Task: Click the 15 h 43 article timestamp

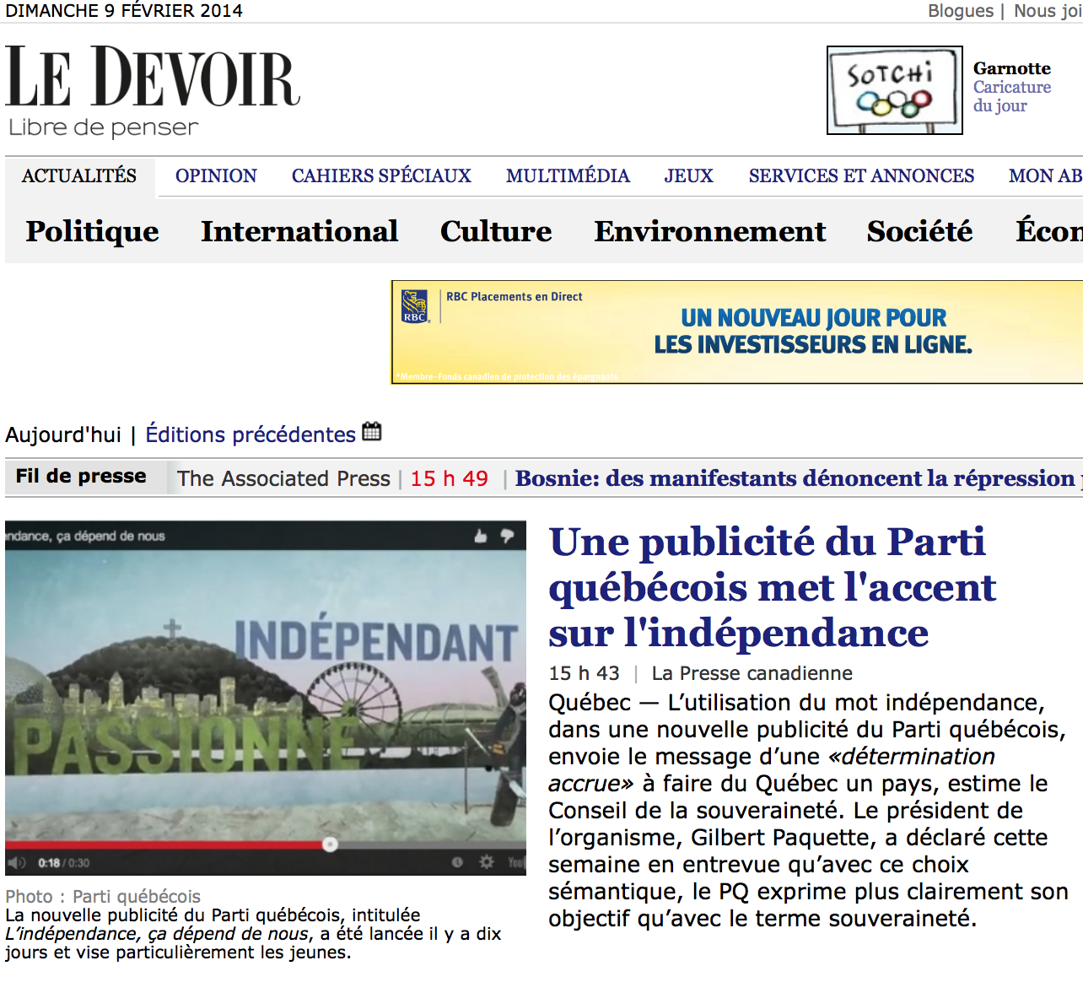Action: [x=584, y=673]
